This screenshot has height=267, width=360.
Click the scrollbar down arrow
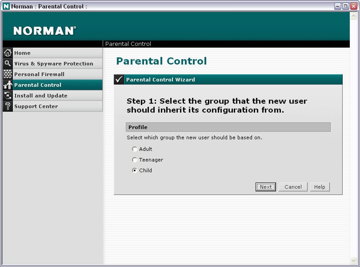pos(354,261)
